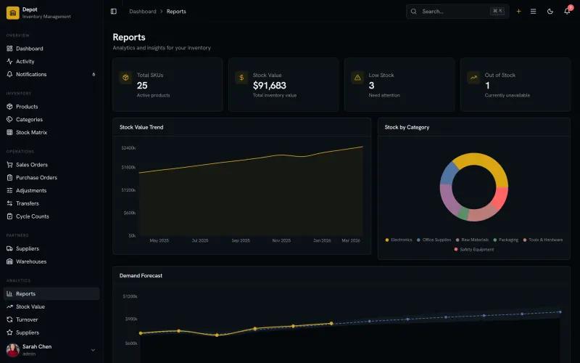Go to Transfers
Image resolution: width=580 pixels, height=363 pixels.
[51, 204]
